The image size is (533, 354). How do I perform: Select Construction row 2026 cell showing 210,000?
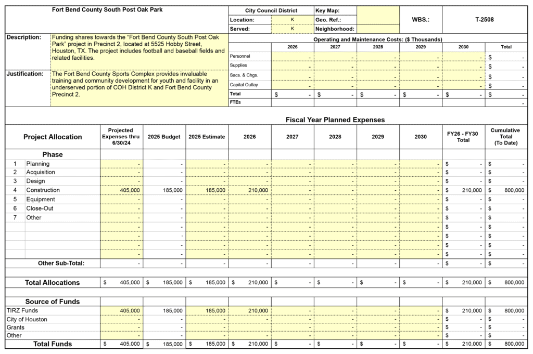tap(250, 190)
